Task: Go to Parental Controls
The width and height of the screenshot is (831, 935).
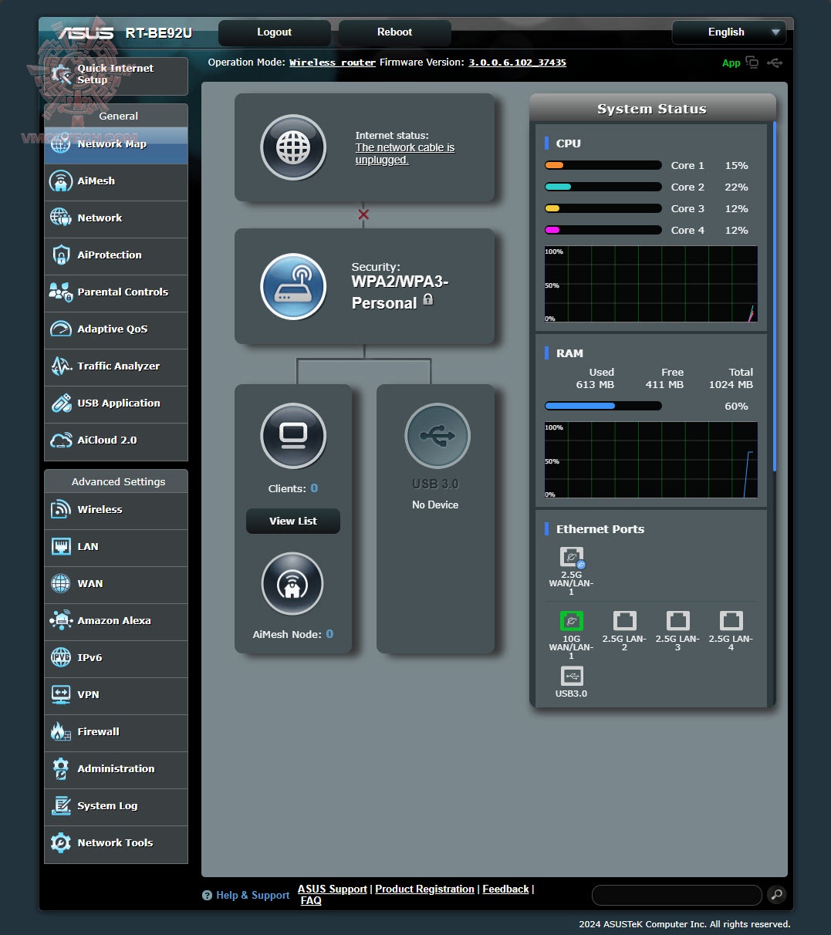Action: [116, 293]
